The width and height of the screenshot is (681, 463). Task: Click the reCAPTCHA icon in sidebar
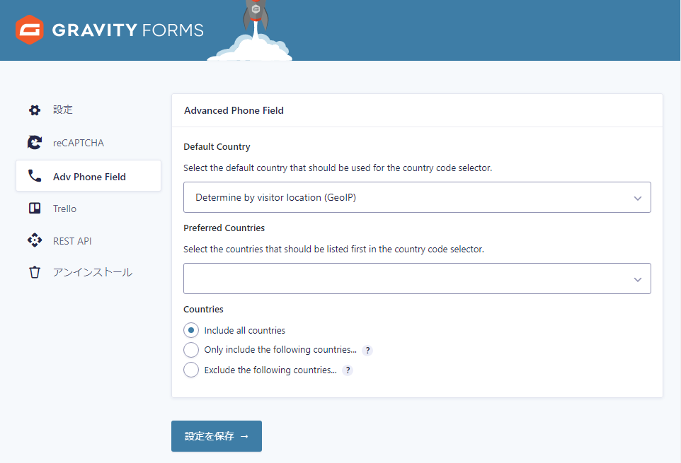pyautogui.click(x=34, y=143)
